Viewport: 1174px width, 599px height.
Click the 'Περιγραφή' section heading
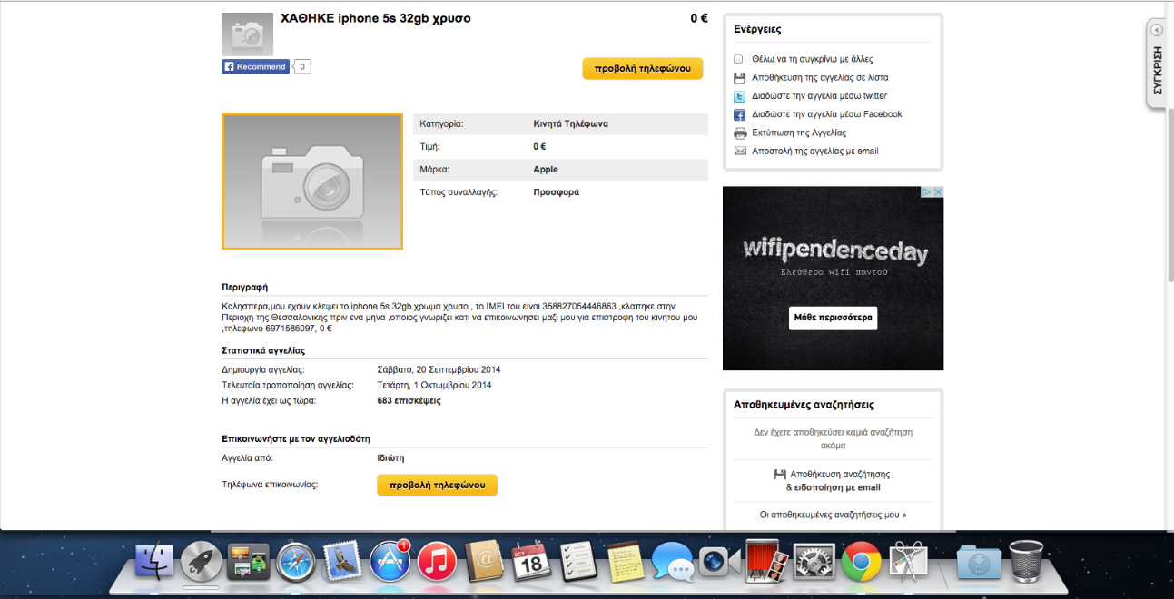pos(245,288)
